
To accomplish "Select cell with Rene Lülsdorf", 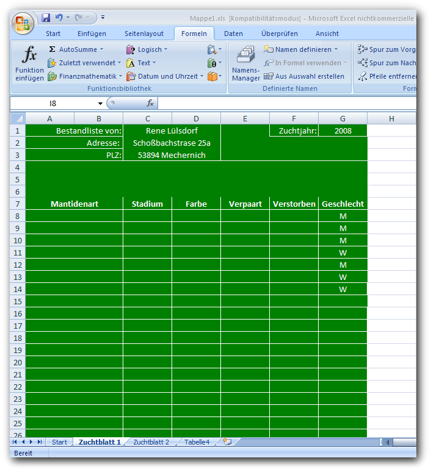I will (x=172, y=131).
